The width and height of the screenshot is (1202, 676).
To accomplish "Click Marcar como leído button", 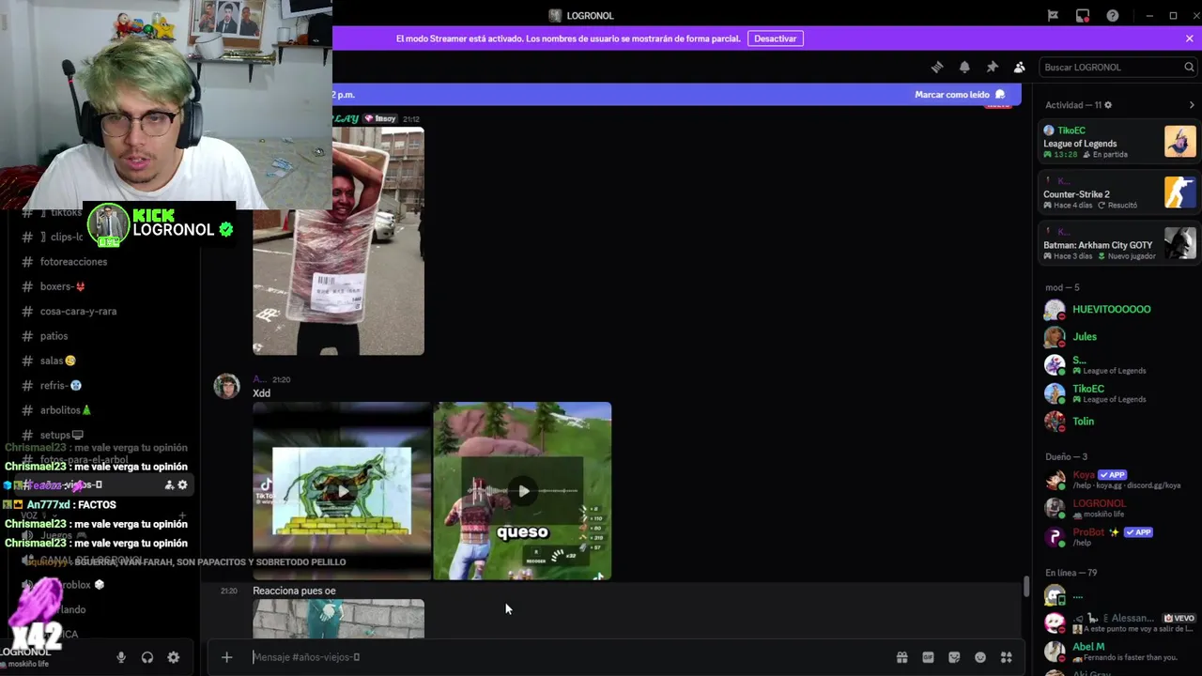I will 960,94.
